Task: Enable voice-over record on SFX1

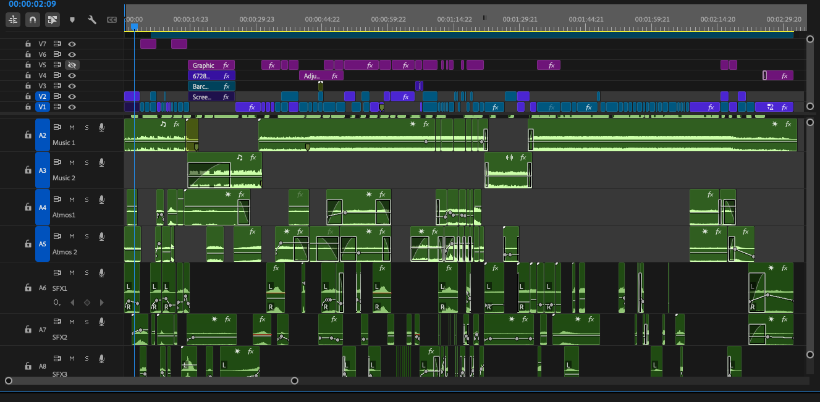Action: (x=101, y=272)
